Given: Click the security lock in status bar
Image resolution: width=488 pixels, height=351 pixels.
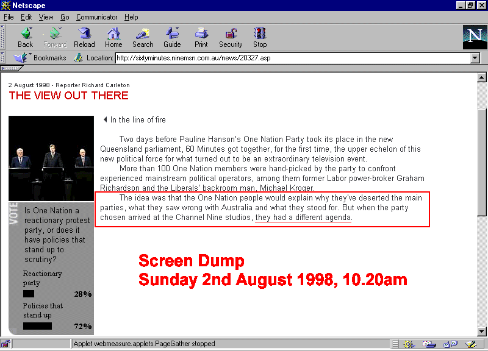Looking at the screenshot, I should tap(5, 344).
